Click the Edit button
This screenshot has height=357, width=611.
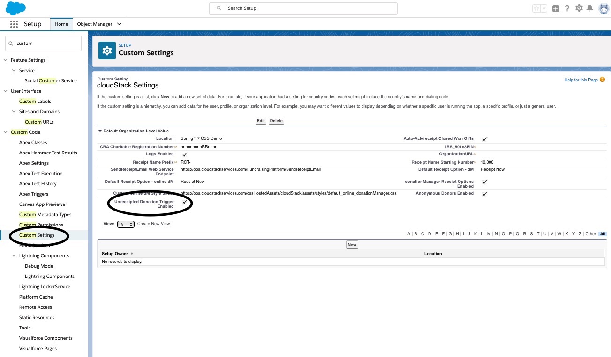click(x=261, y=121)
